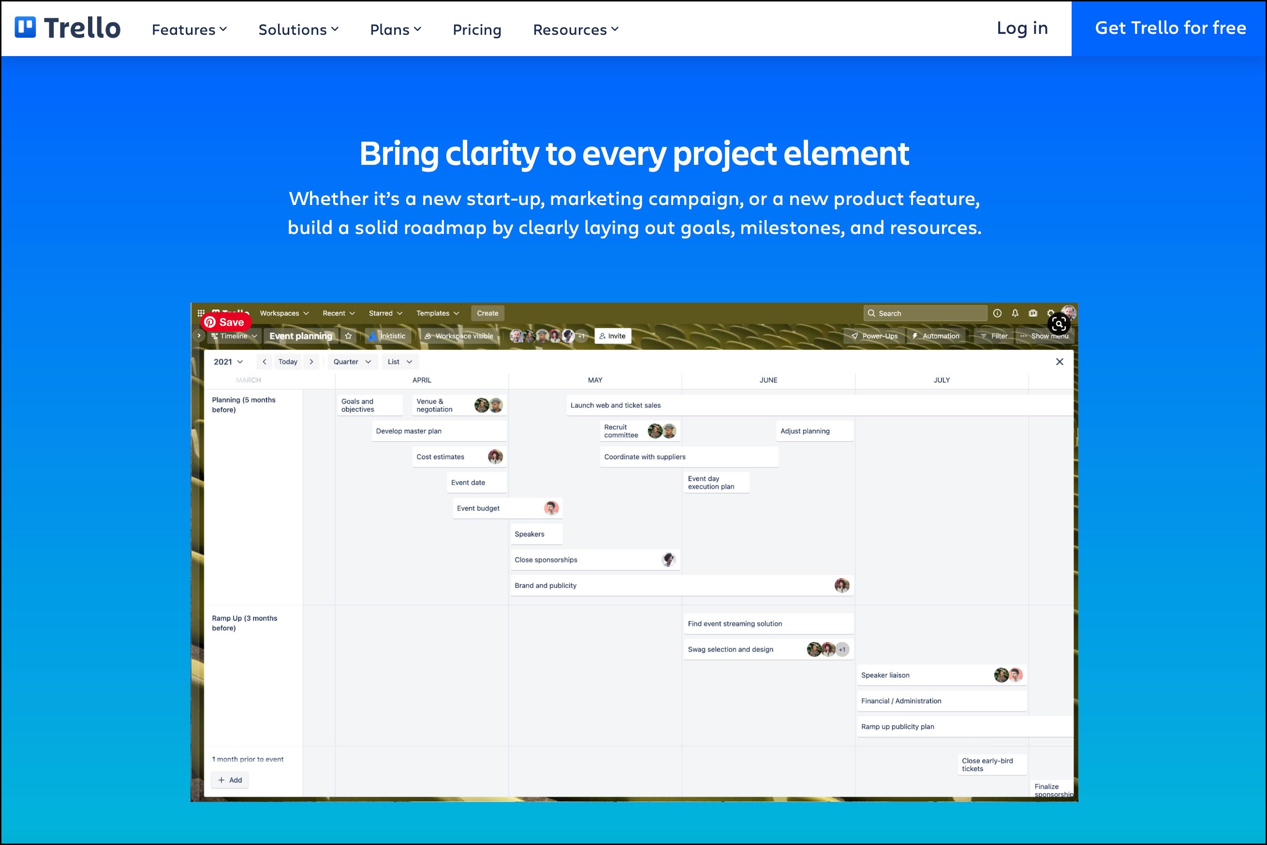
Task: Open the Speaker liaison card
Action: pos(942,675)
